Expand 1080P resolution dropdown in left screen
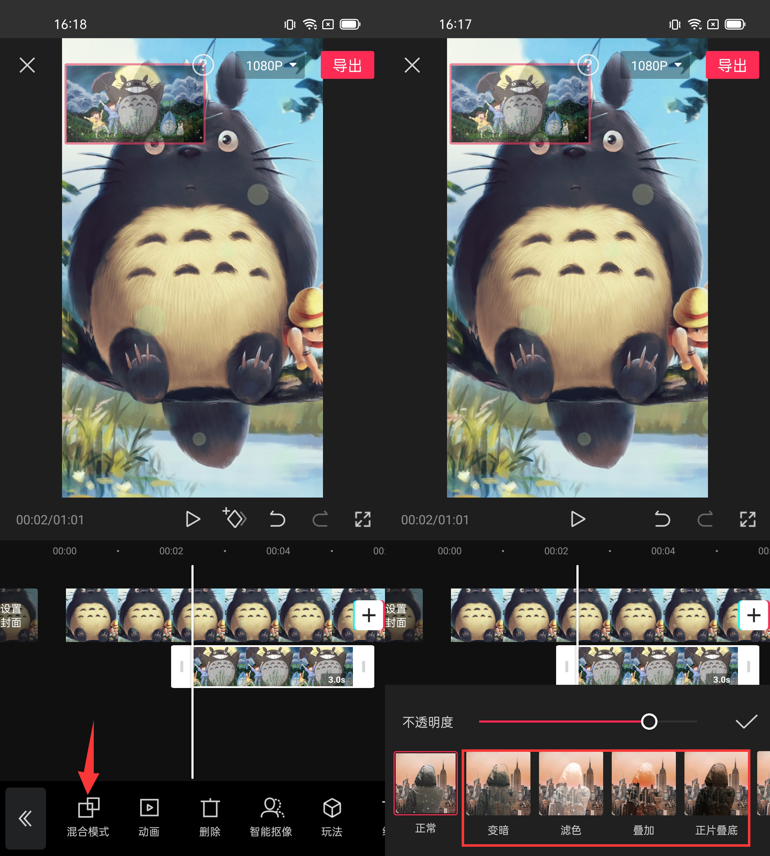 pos(270,66)
